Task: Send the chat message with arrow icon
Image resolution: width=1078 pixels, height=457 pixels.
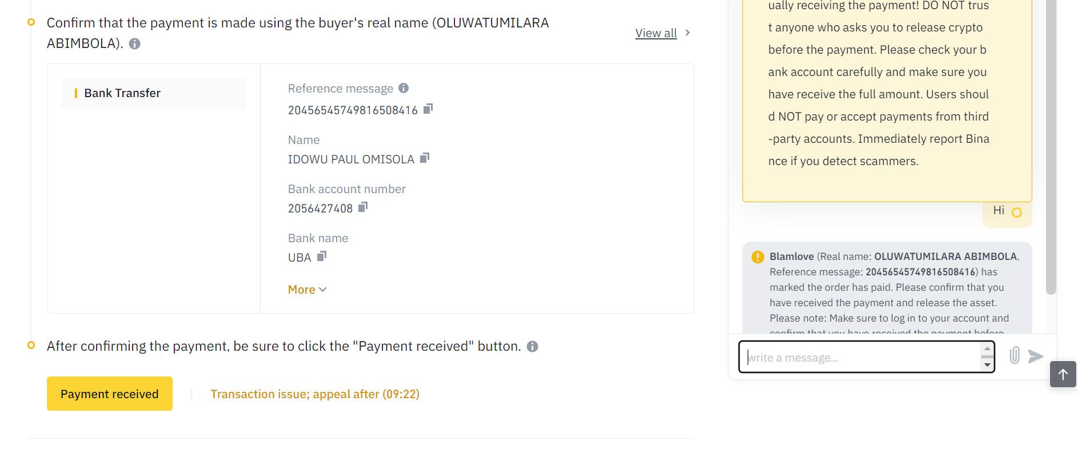Action: (x=1036, y=356)
